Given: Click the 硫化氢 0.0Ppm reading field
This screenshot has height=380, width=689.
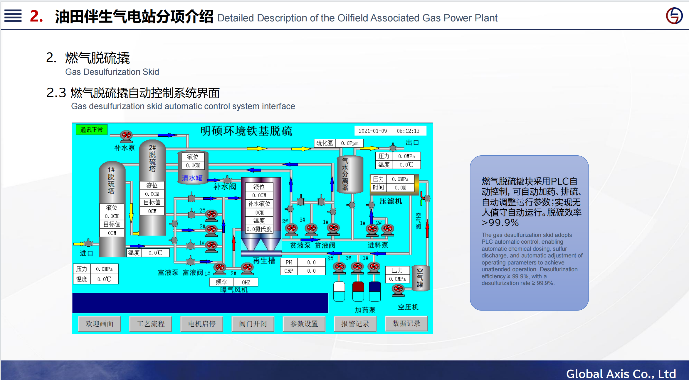Looking at the screenshot, I should point(349,143).
